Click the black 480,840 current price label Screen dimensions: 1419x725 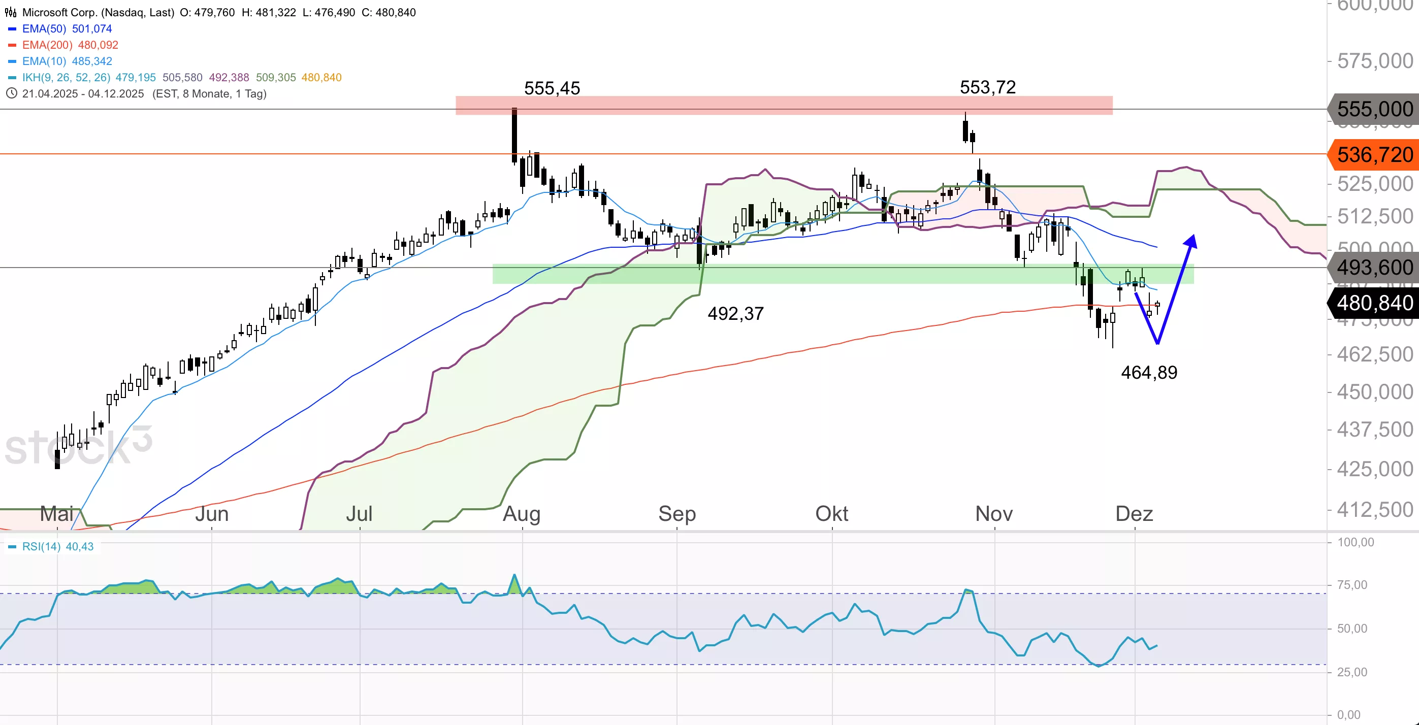[1374, 303]
